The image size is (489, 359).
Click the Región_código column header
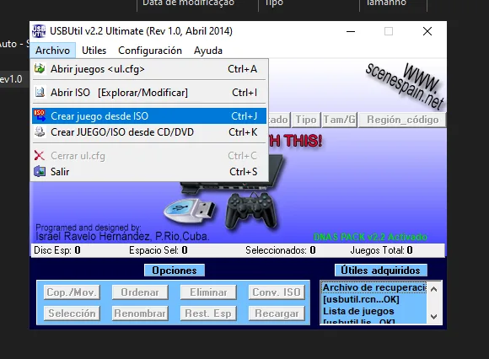point(402,120)
